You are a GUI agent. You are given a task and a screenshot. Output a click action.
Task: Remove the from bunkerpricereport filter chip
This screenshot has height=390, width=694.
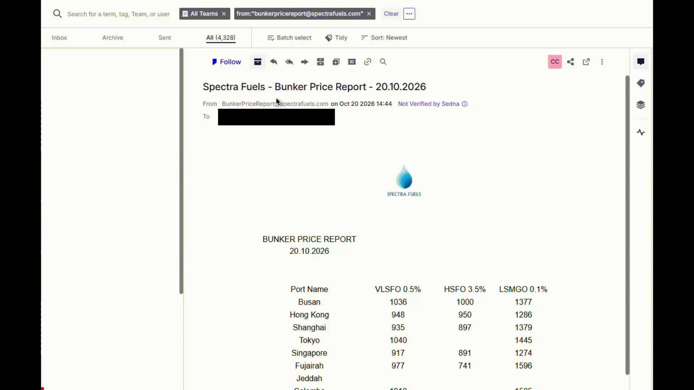[369, 14]
